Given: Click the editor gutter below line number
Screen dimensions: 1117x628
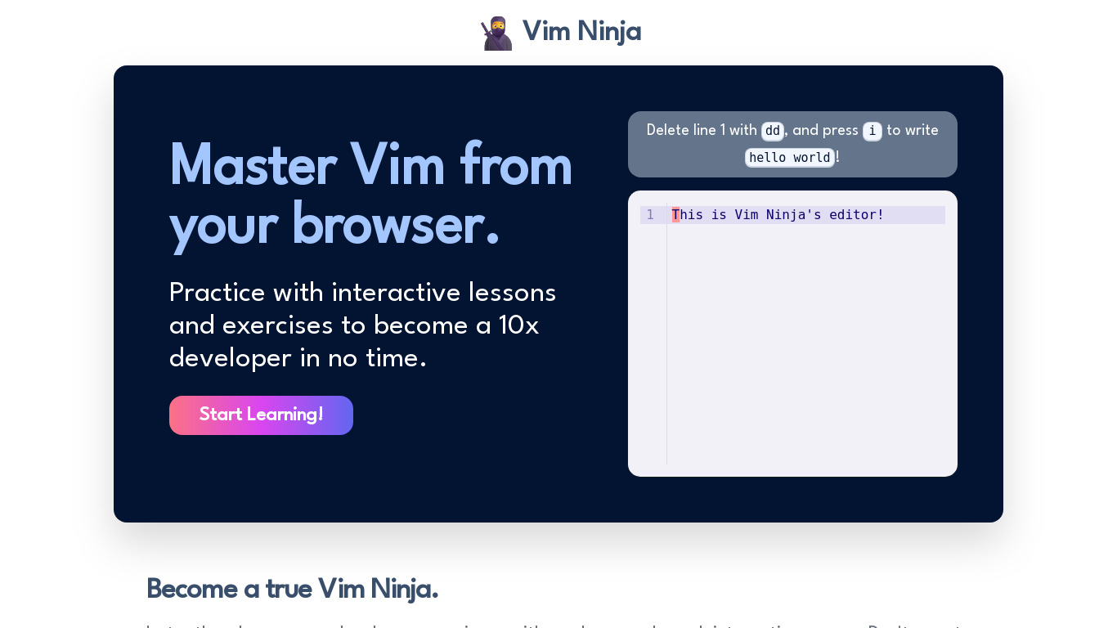Looking at the screenshot, I should click(x=653, y=343).
